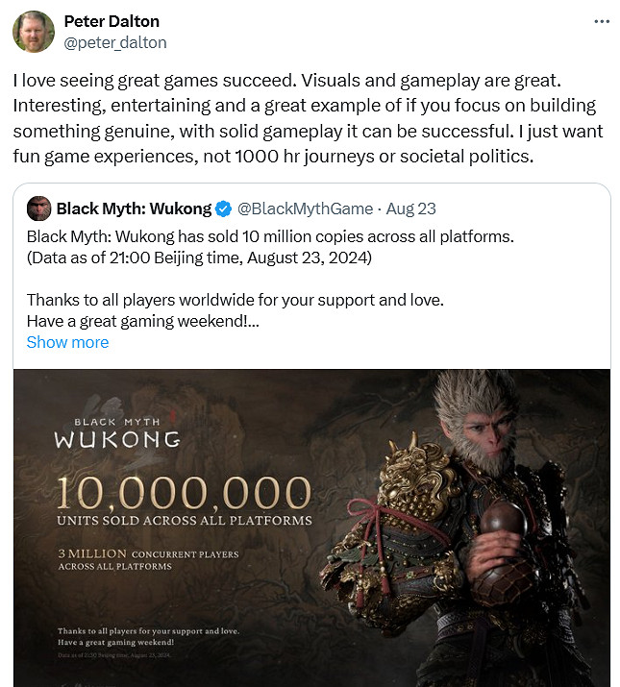
Task: Click the @BlackMythGame handle
Action: (305, 209)
